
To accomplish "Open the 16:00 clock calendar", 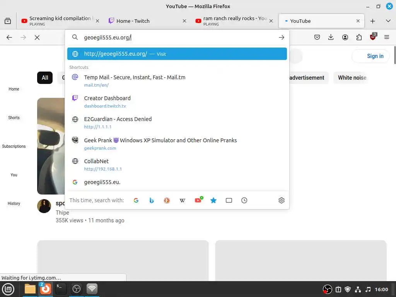I will [x=381, y=289].
